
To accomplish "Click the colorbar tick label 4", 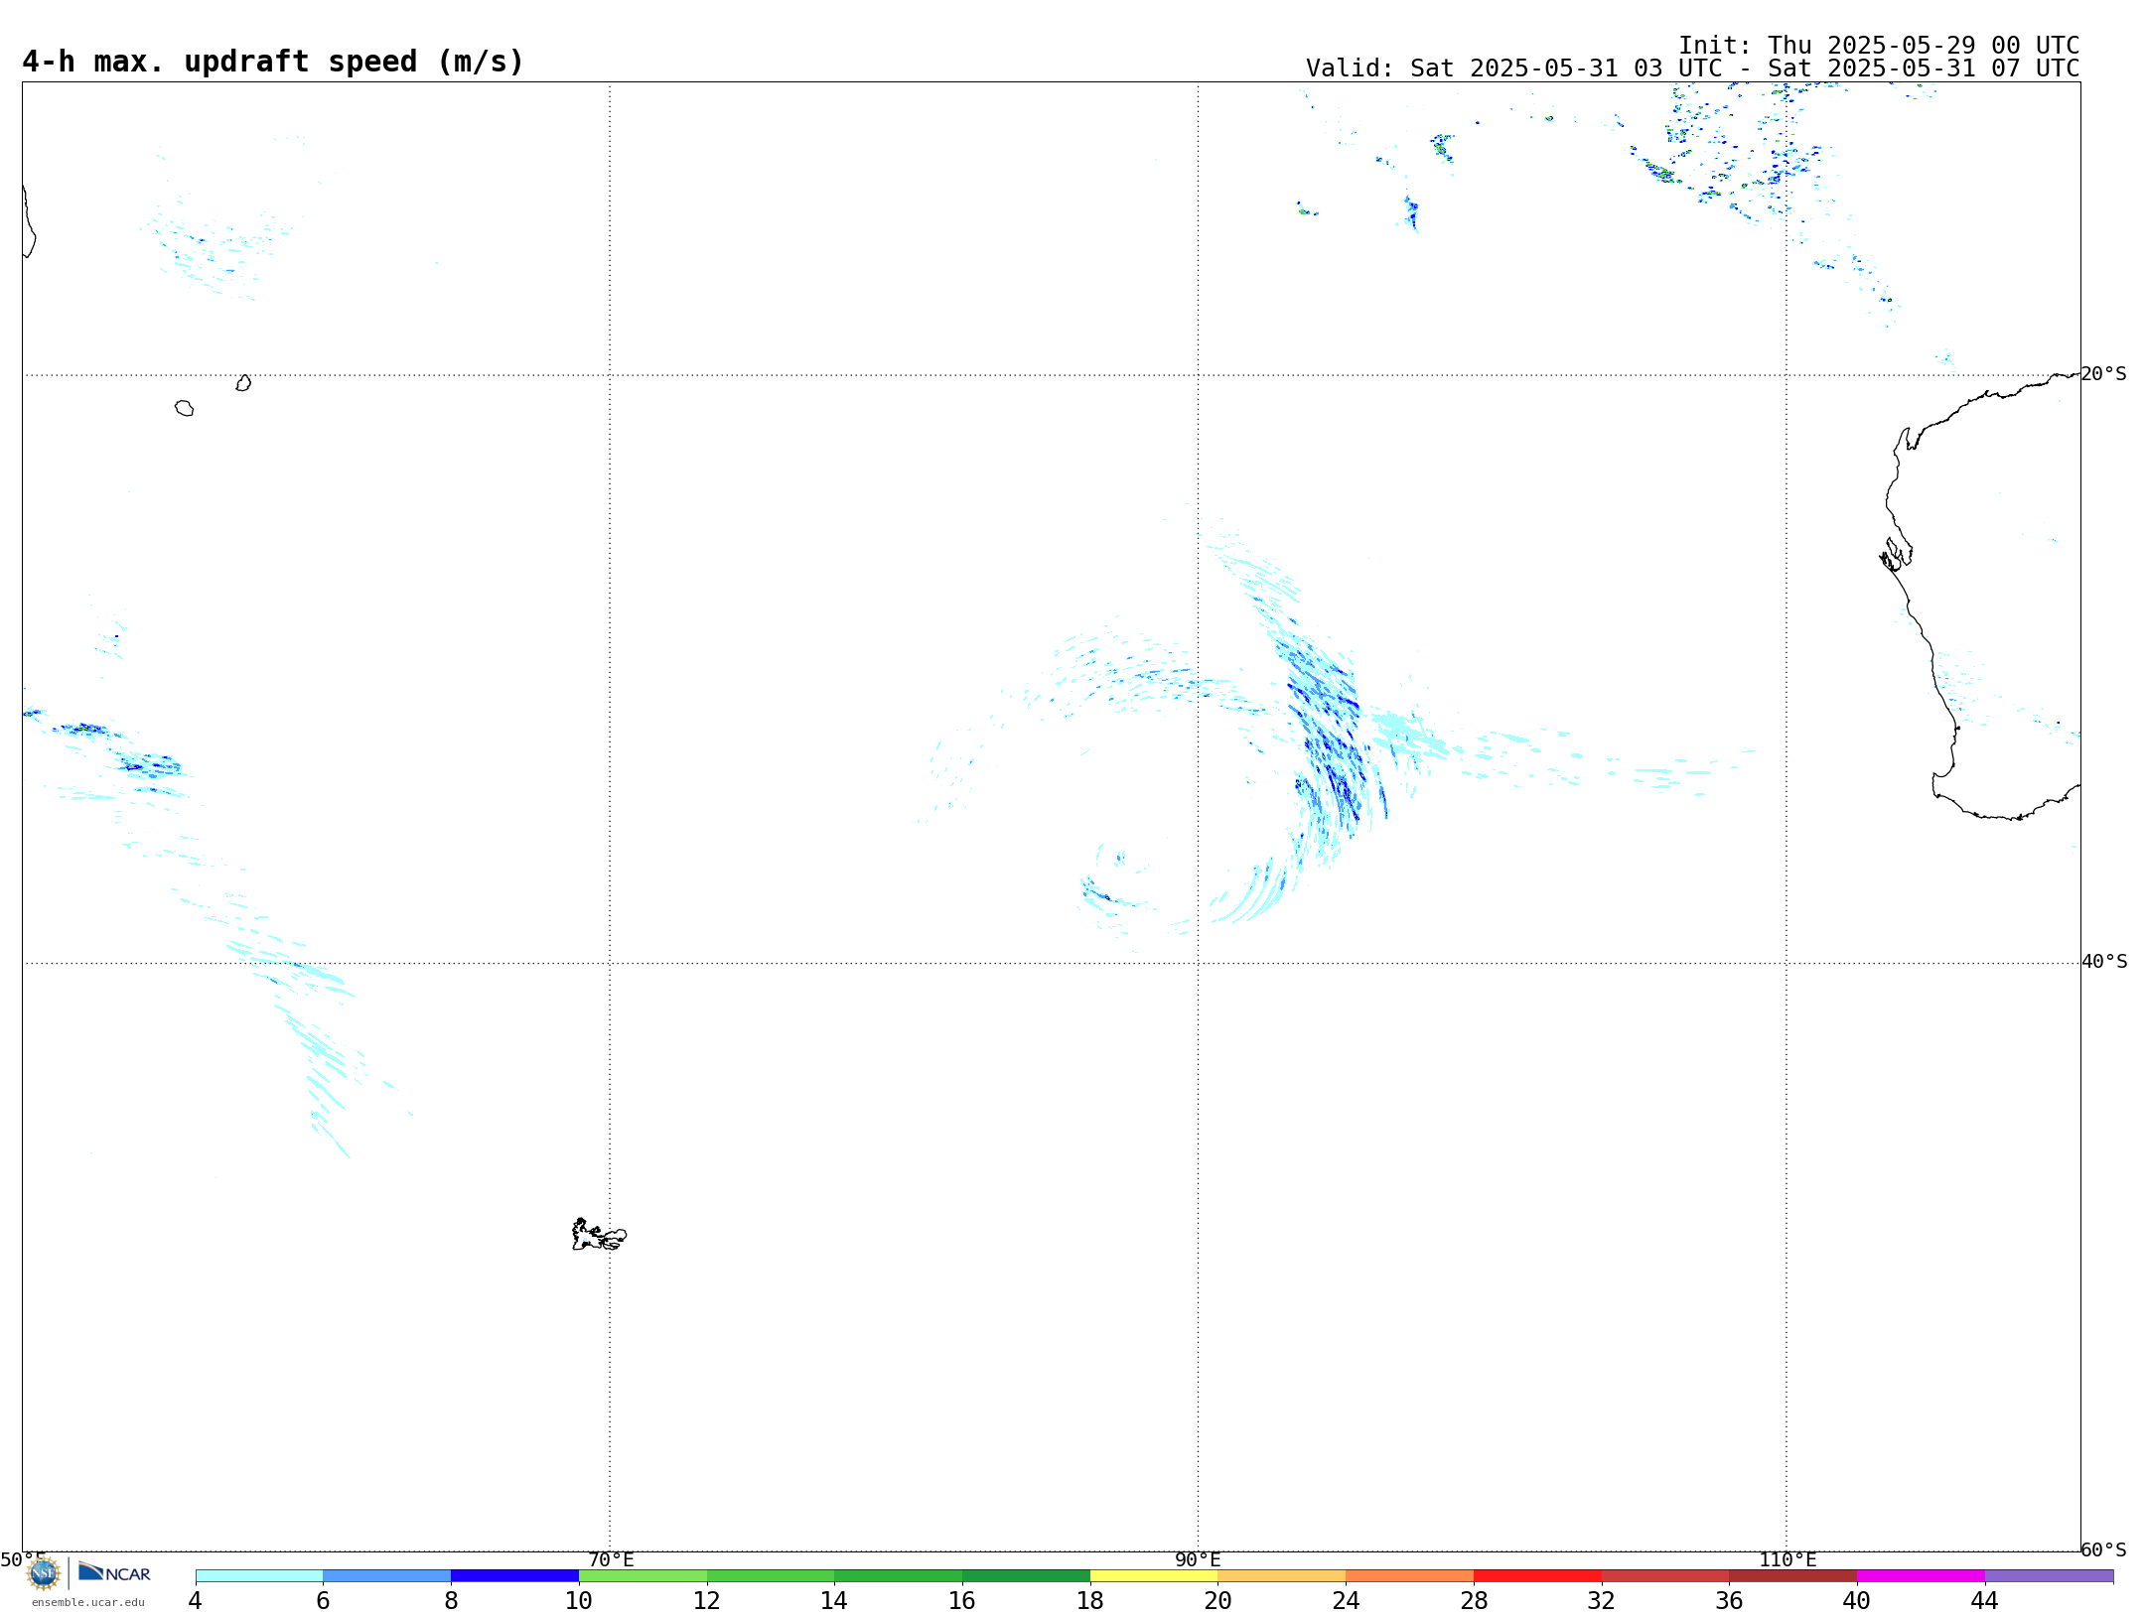I will [196, 1600].
